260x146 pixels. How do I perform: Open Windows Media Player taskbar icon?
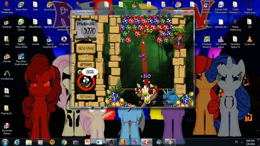coord(40,142)
